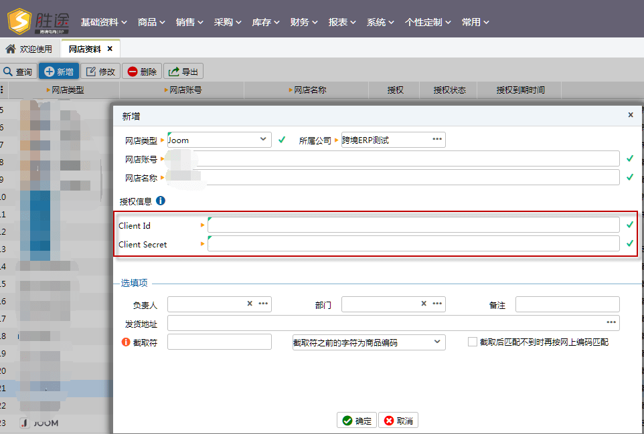
Task: Open 截取符之前的字符为商品编码 dropdown
Action: [x=369, y=342]
